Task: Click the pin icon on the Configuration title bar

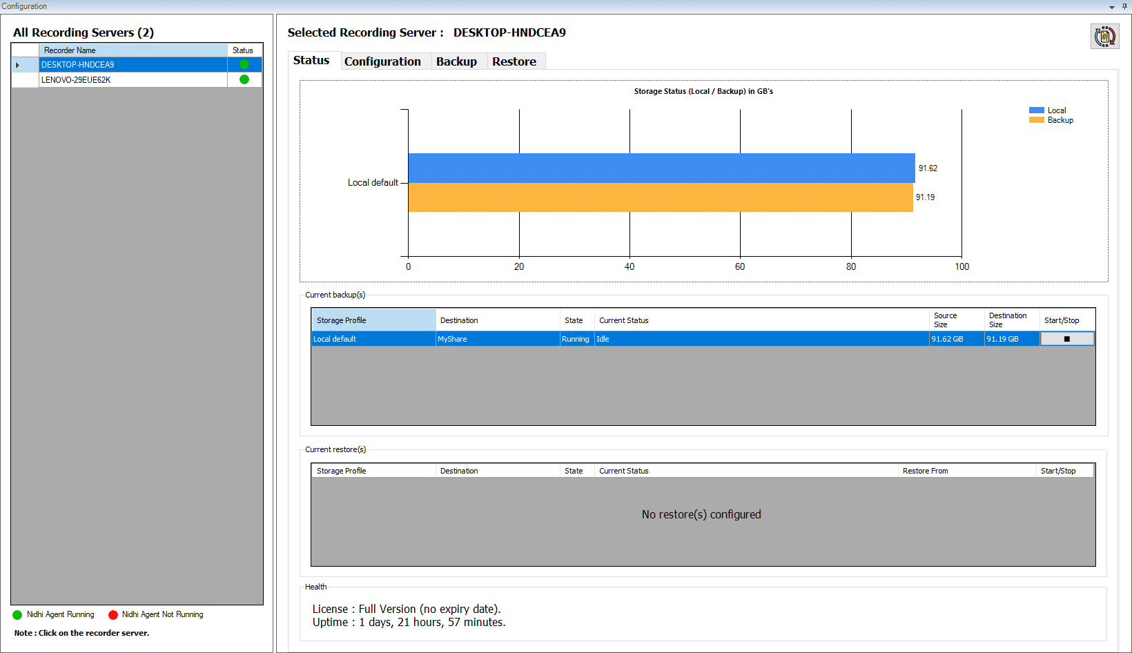Action: (1124, 6)
